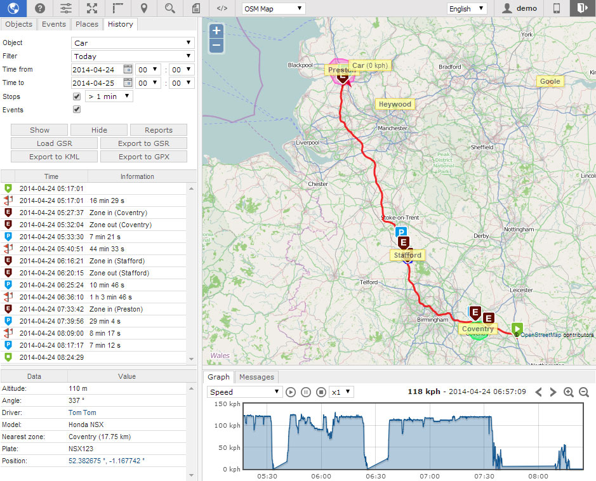Click the Export to KML button
Viewport: 596px width, 481px height.
pyautogui.click(x=54, y=157)
